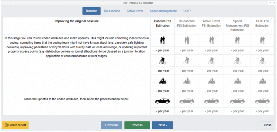
Task: Click the Baseline motorcyclist icon
Action: 163,81
